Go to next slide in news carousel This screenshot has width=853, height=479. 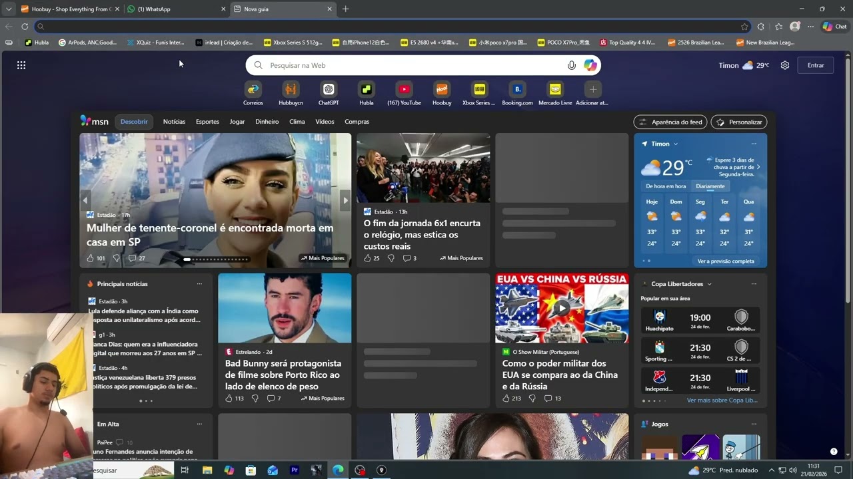345,200
